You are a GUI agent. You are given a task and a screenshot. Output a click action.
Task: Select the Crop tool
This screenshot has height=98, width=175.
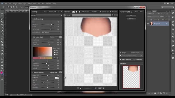[2, 25]
